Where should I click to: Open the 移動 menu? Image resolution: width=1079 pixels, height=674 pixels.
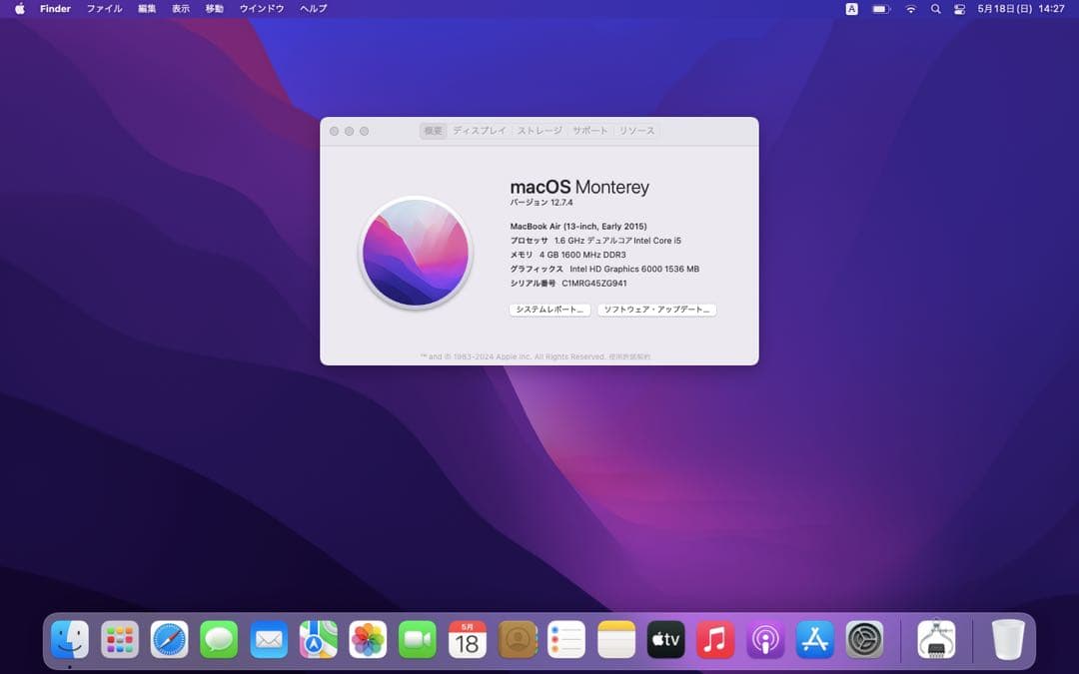pyautogui.click(x=214, y=9)
